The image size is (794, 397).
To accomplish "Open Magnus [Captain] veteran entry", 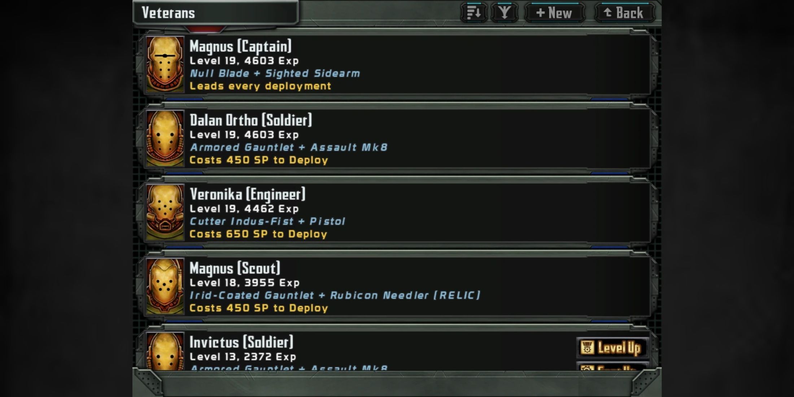I will (x=397, y=64).
